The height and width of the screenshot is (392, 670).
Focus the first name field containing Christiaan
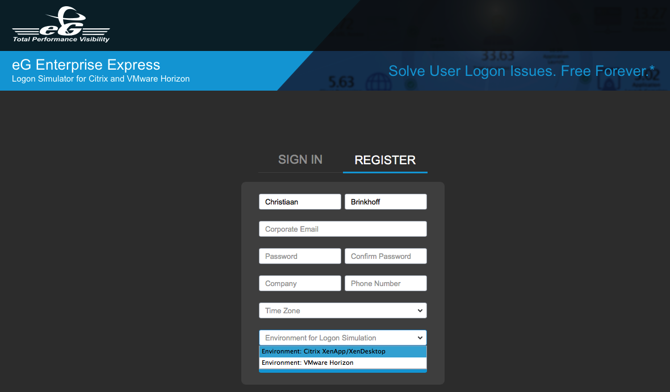point(300,202)
